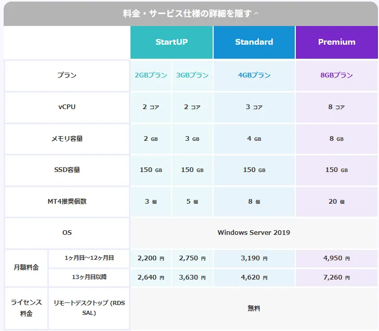
Task: Select the Standard plan column header
Action: coord(254,42)
